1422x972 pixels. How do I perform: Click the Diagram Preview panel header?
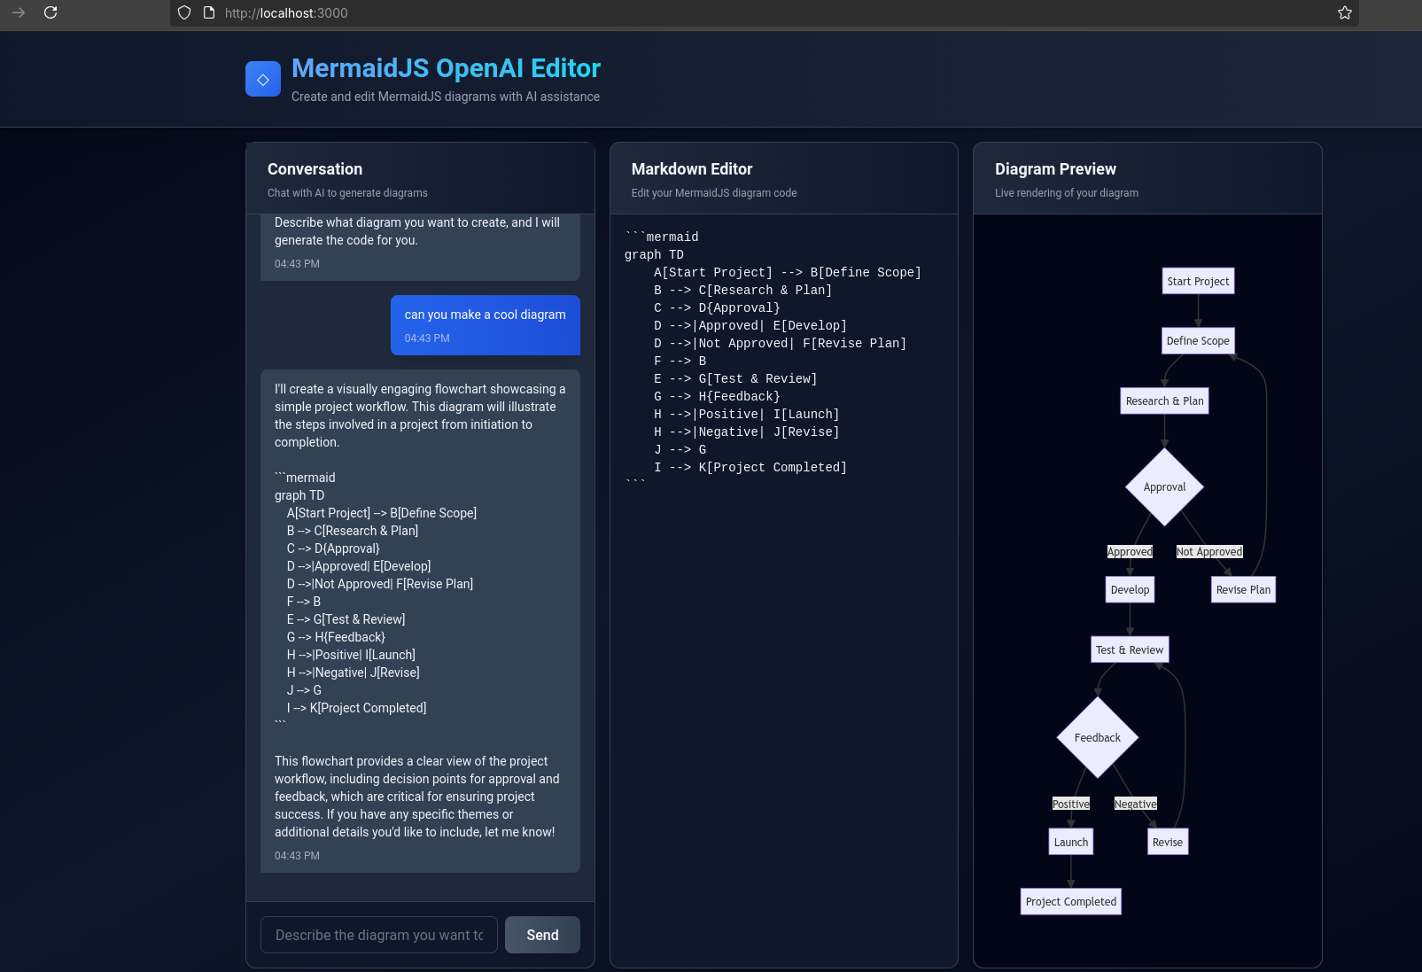pyautogui.click(x=1055, y=168)
